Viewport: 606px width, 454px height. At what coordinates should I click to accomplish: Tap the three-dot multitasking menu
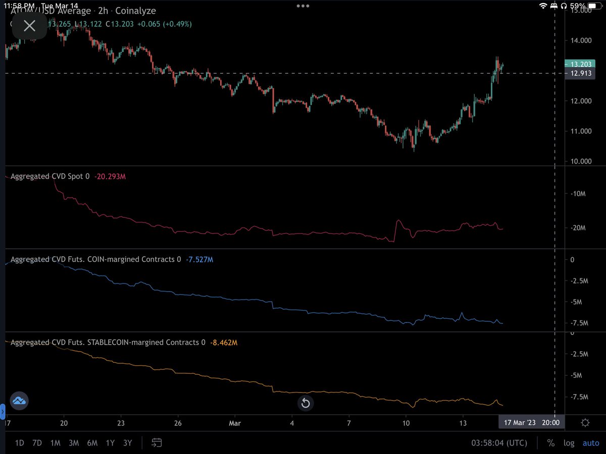pyautogui.click(x=302, y=6)
